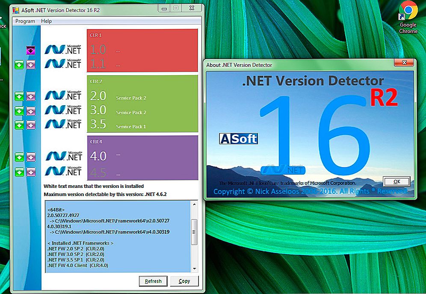Close the About .NET Version Detector window

(x=404, y=62)
